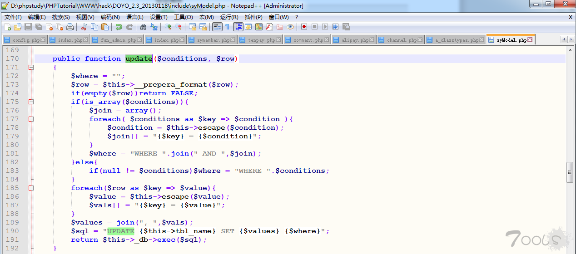Click the Save All icon

click(39, 27)
